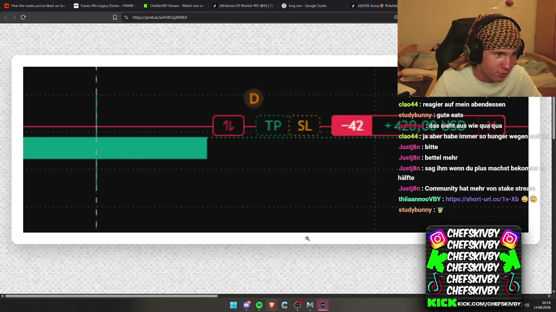Viewport: 556px width, 312px height.
Task: Click thiiaannooVBY username in chat
Action: pyautogui.click(x=420, y=199)
